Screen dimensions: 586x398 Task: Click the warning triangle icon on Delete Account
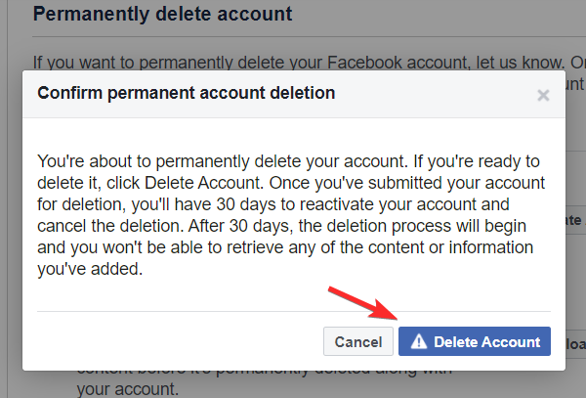[418, 342]
